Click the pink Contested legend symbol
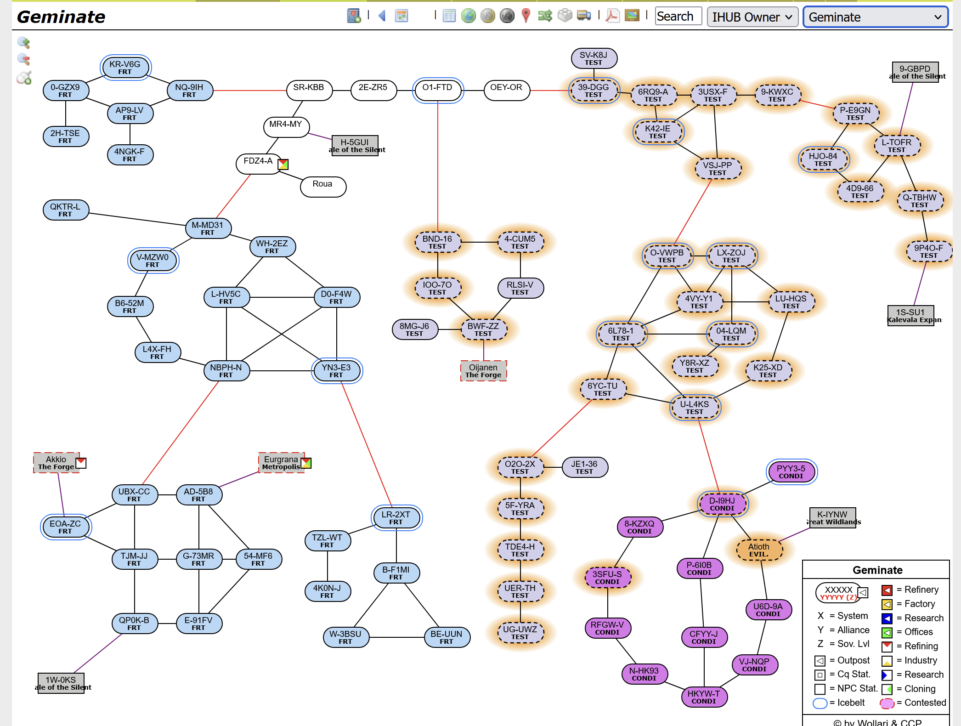Screen dimensions: 961x726 887,703
